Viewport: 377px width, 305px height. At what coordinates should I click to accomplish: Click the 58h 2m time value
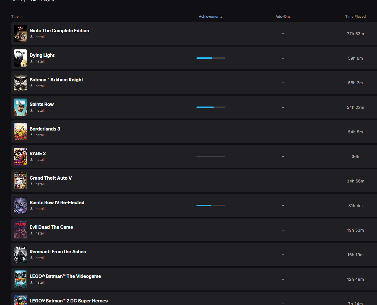356,83
